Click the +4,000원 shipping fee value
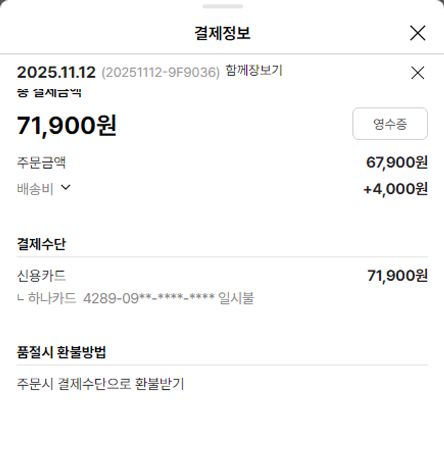444x455 pixels. [395, 189]
